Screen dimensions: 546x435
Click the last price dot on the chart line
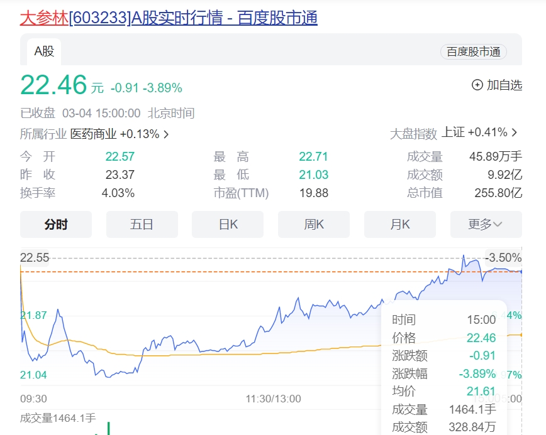point(521,272)
